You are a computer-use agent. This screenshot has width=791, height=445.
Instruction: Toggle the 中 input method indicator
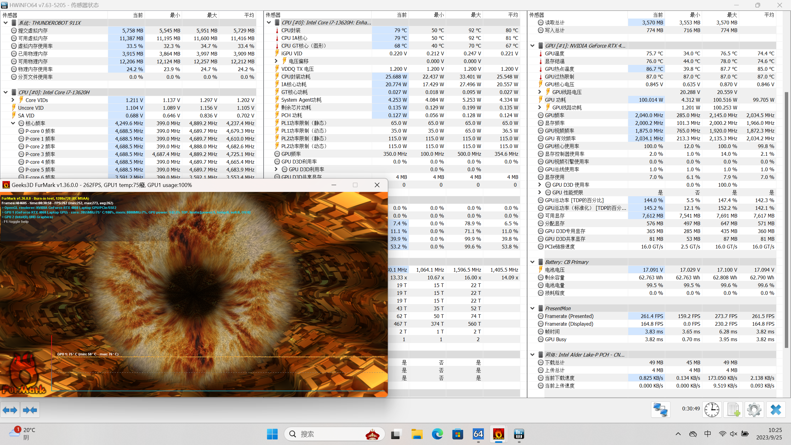click(707, 434)
